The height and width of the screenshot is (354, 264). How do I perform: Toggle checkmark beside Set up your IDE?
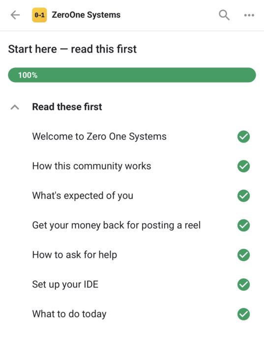(243, 285)
